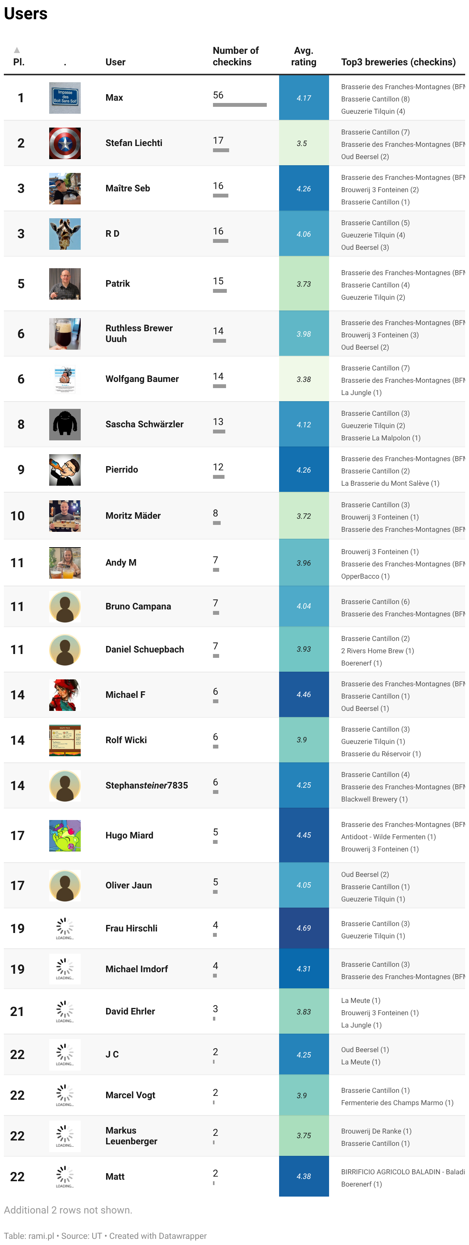Sort by User column header
Screen dimensions: 469x1245
click(116, 62)
